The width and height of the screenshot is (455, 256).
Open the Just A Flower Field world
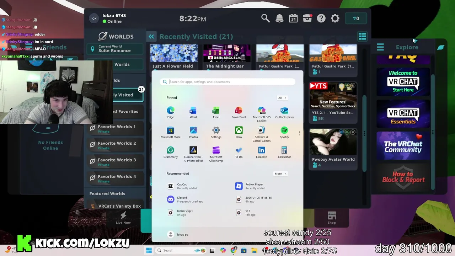point(174,57)
